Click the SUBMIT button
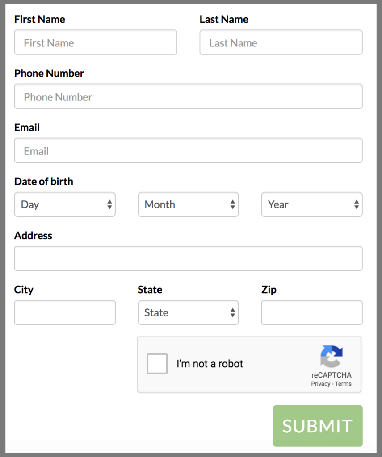The width and height of the screenshot is (382, 457). (x=317, y=425)
